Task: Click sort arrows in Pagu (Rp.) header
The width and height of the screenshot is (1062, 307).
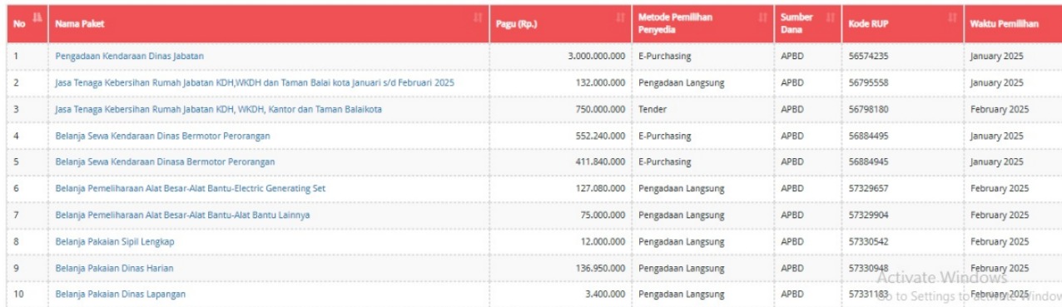Action: tap(620, 17)
